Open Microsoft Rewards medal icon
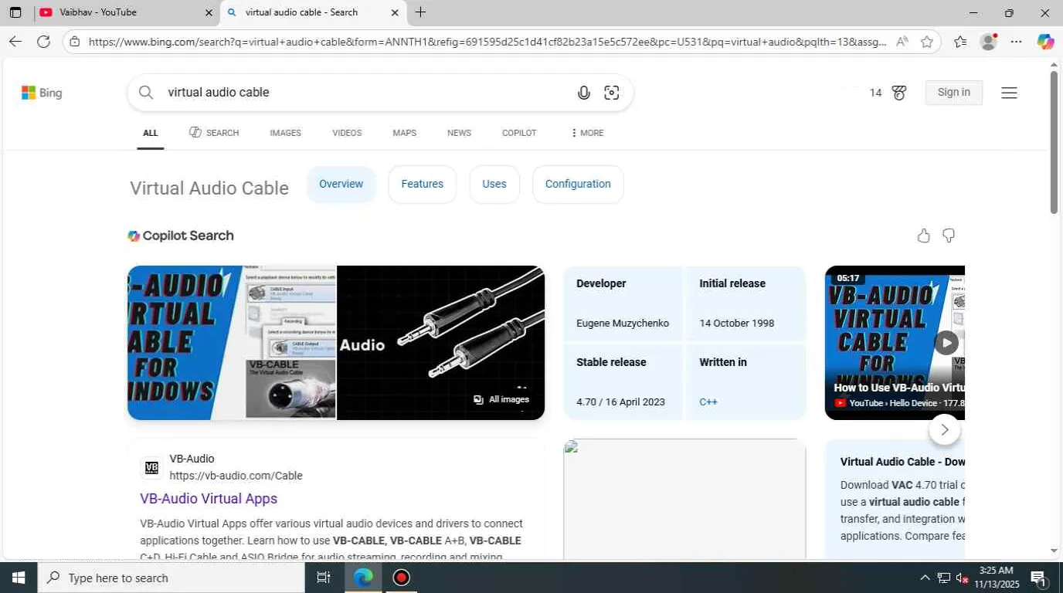 pos(899,93)
